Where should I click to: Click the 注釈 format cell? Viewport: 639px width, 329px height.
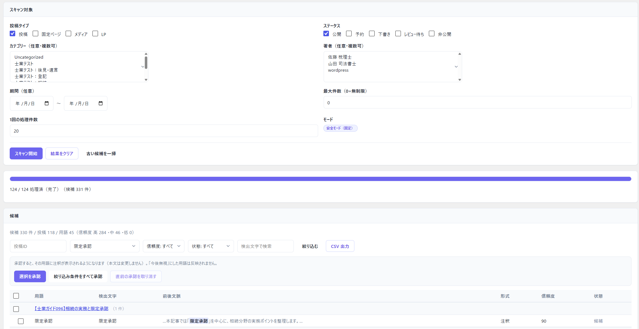pyautogui.click(x=505, y=321)
